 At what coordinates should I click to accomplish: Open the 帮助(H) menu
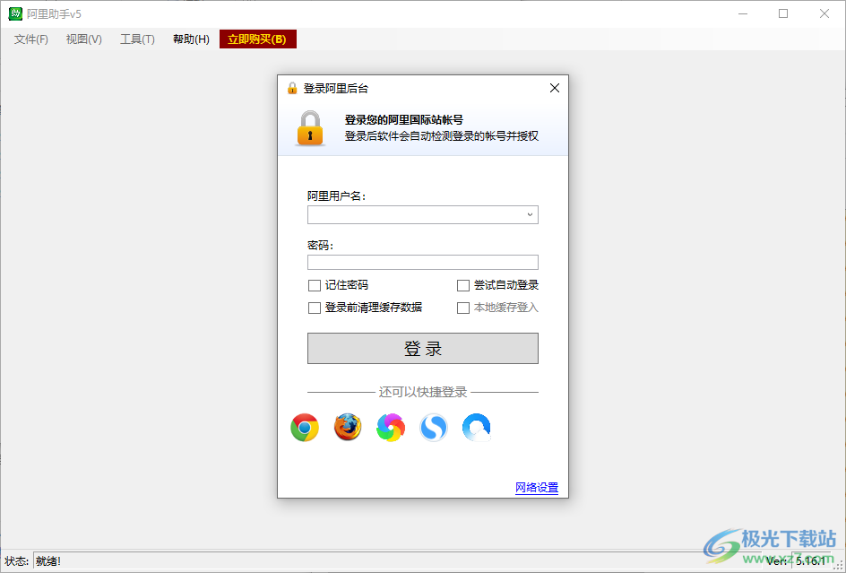[x=190, y=39]
